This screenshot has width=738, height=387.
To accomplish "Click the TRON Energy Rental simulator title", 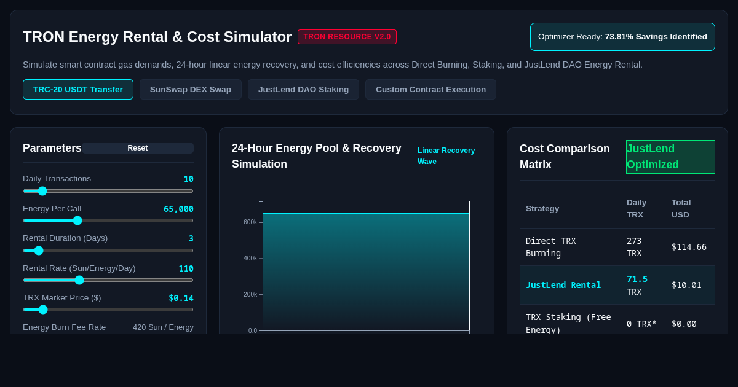I will click(157, 37).
